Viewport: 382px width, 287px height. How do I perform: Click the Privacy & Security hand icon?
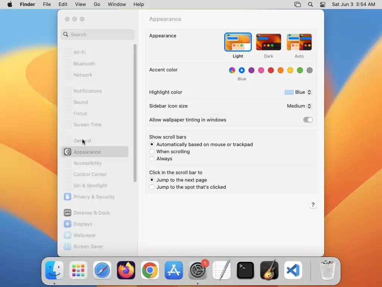pyautogui.click(x=68, y=197)
